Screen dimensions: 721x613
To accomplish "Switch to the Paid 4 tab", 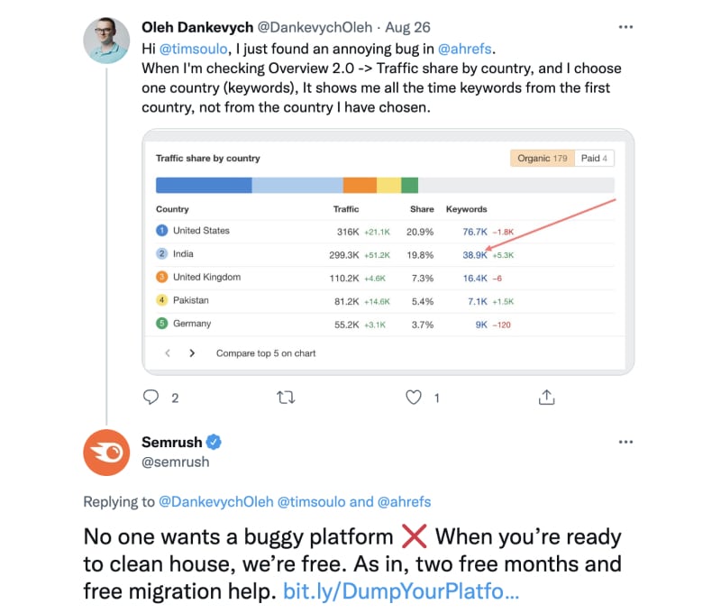I will click(x=594, y=158).
